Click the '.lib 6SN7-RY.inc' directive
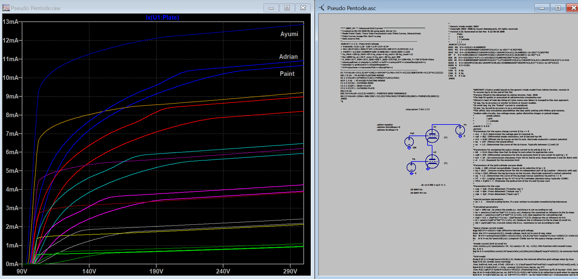Viewport: 578px width, 279px height. pyautogui.click(x=418, y=193)
